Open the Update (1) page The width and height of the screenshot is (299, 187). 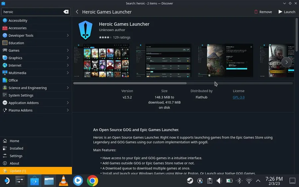[36, 171]
